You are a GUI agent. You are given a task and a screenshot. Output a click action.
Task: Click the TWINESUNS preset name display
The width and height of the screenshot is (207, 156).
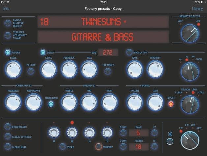[103, 22]
